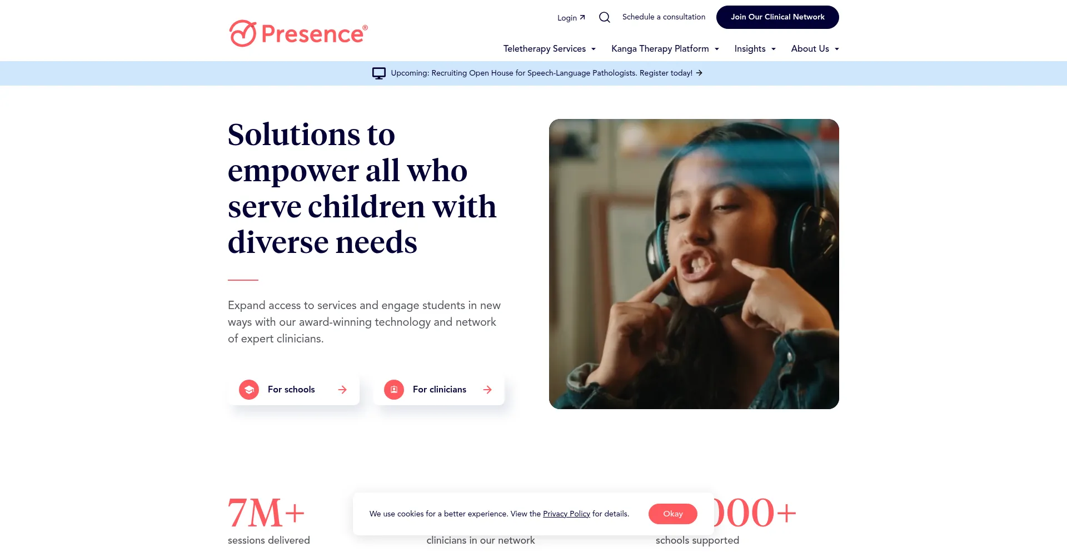Click the arrow on For schools card
The height and width of the screenshot is (552, 1067).
[x=342, y=390]
